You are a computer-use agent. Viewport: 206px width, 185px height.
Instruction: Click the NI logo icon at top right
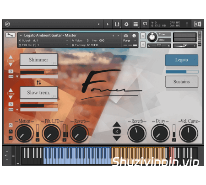[197, 24]
